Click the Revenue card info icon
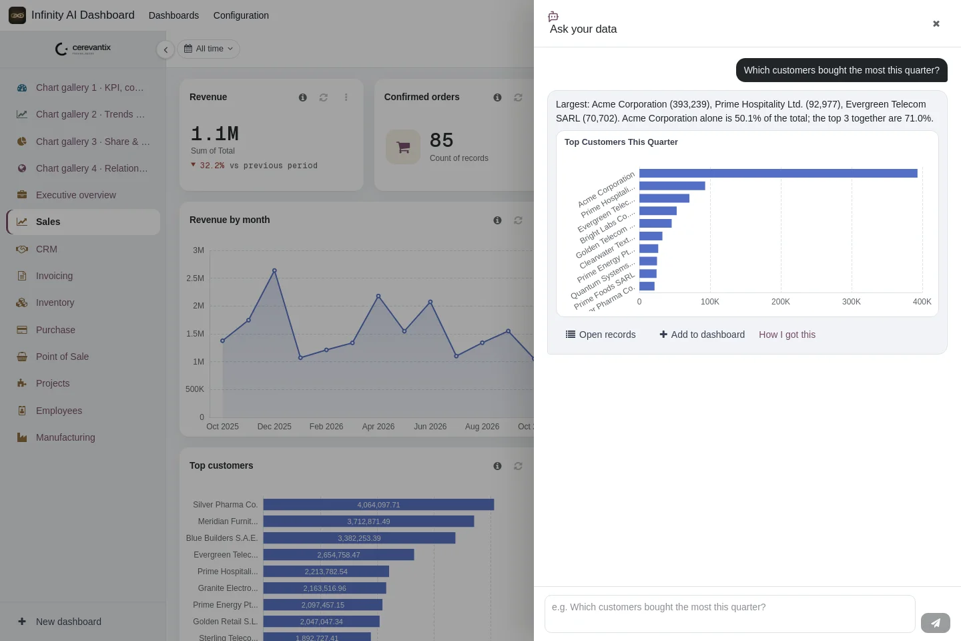Screen dimensions: 961x641 pyautogui.click(x=303, y=97)
